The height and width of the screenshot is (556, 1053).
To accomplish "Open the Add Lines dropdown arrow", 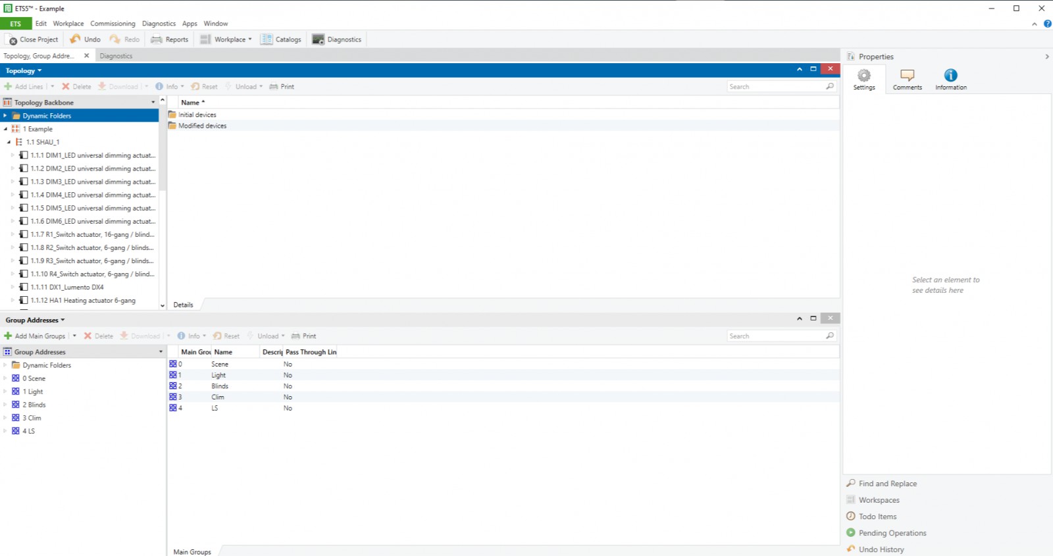I will tap(53, 86).
